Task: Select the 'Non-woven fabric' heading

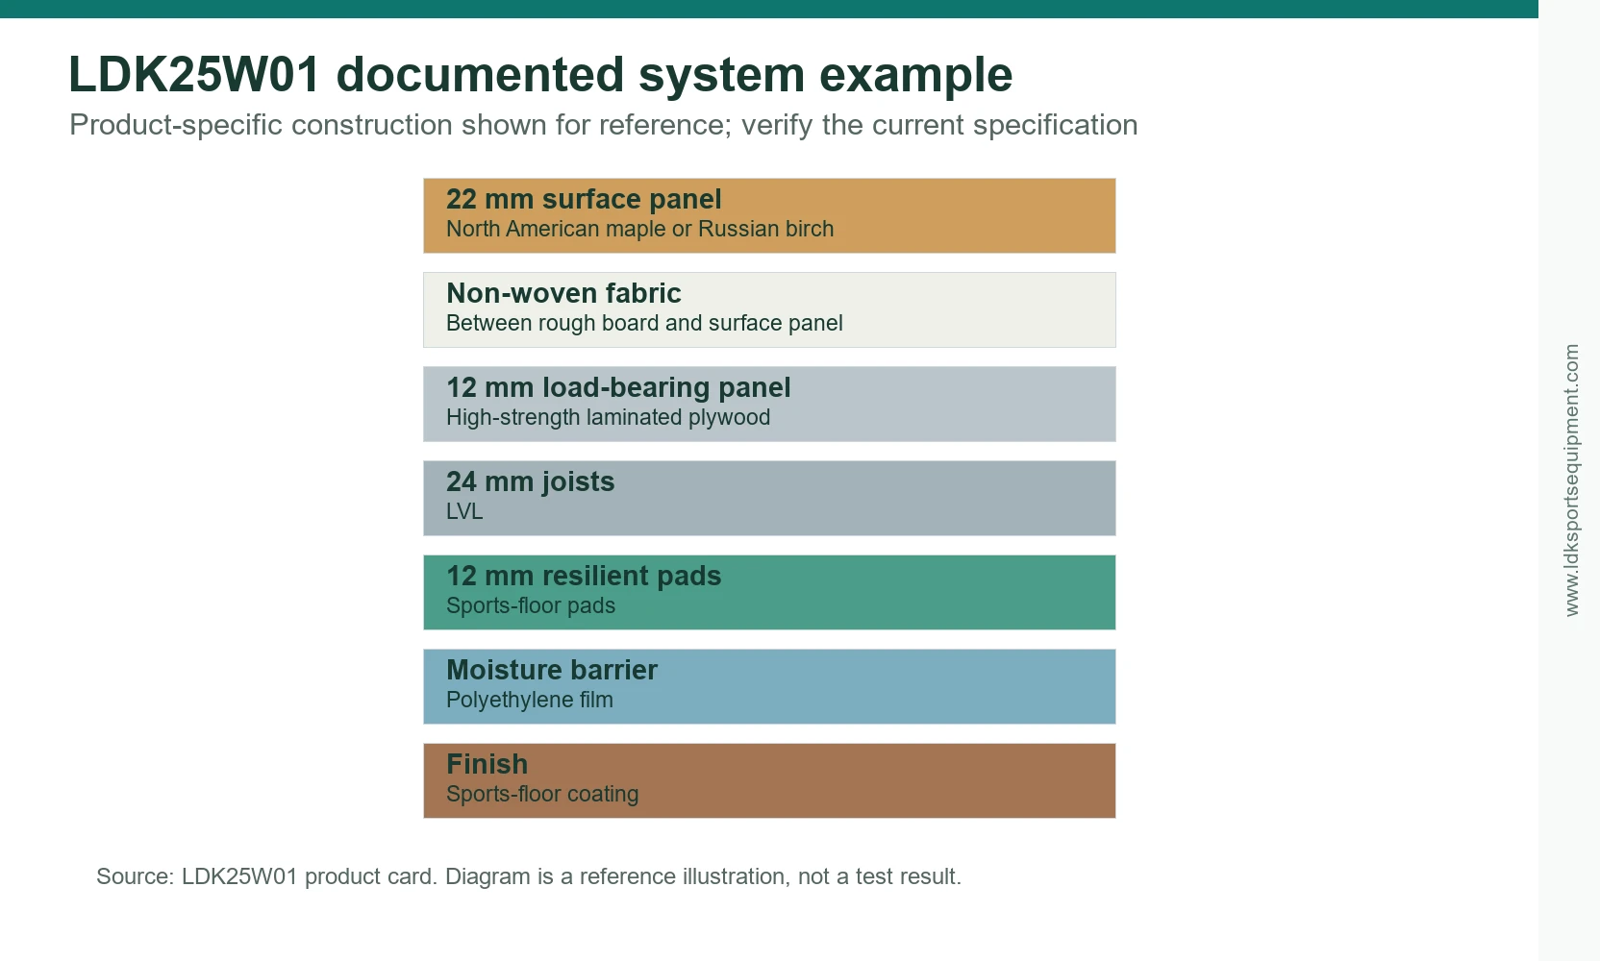Action: point(563,293)
